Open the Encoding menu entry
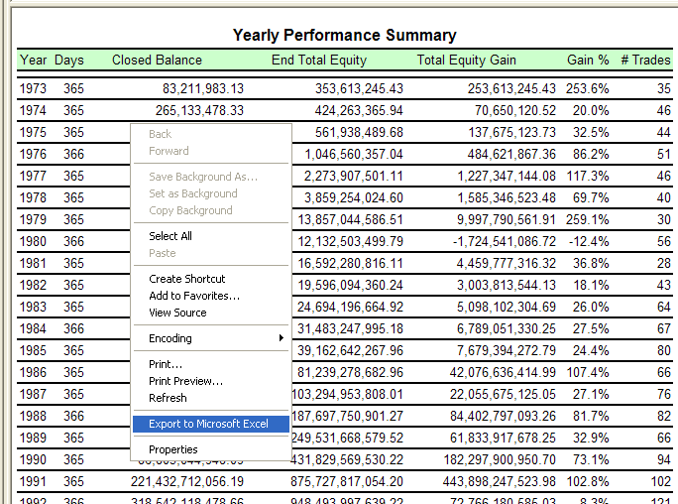 pyautogui.click(x=211, y=338)
